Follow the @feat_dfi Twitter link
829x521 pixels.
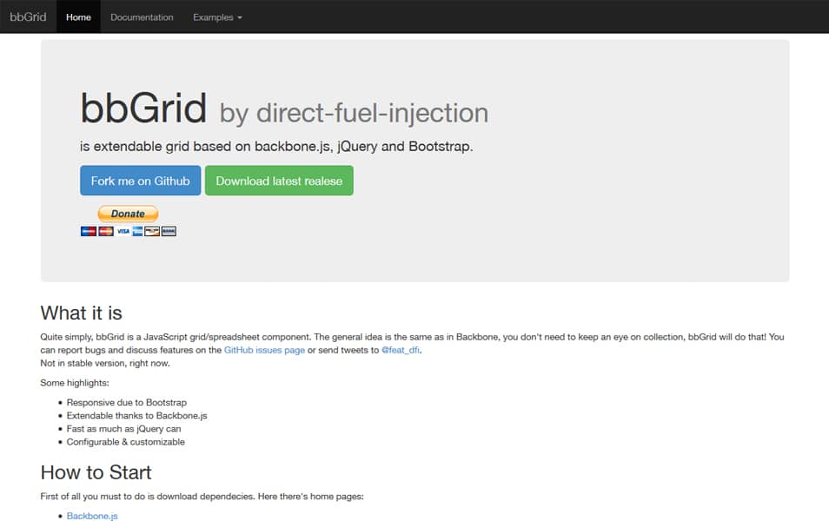[x=401, y=349]
